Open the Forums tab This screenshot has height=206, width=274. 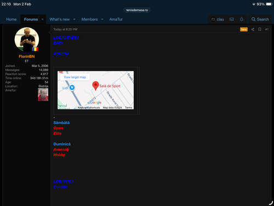tap(31, 19)
